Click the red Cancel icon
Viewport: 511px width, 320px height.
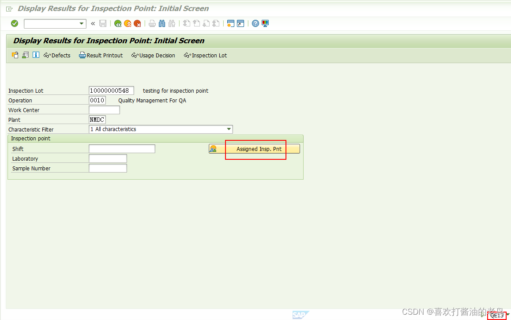pos(138,23)
